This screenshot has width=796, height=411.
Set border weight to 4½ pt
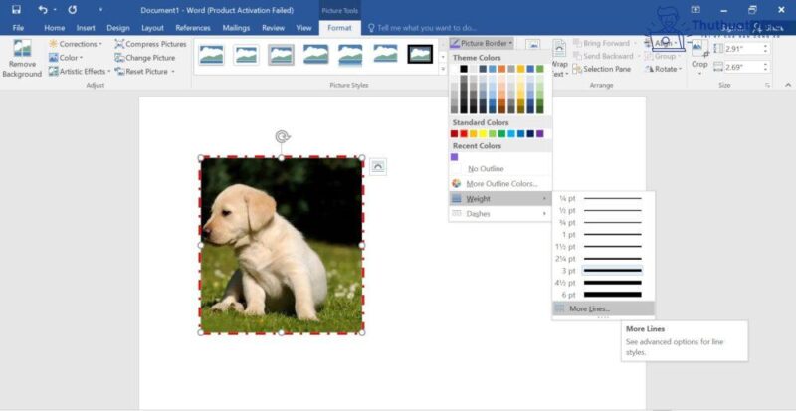coord(603,283)
